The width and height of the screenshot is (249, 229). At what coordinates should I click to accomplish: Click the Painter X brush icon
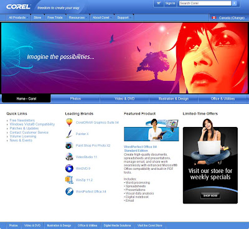[69, 134]
